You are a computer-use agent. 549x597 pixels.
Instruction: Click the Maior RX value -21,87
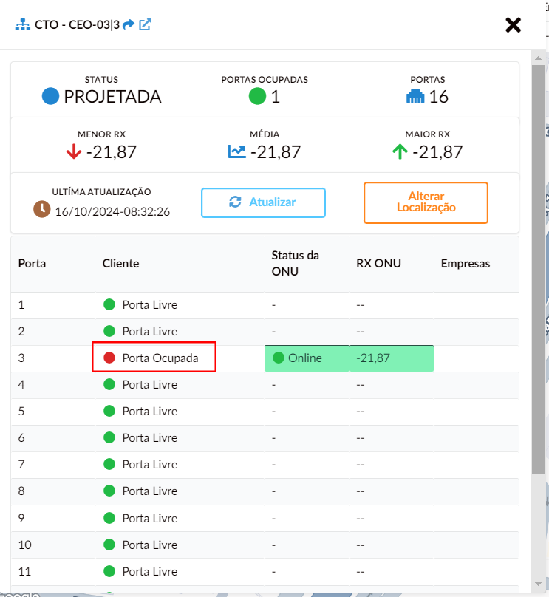[437, 152]
